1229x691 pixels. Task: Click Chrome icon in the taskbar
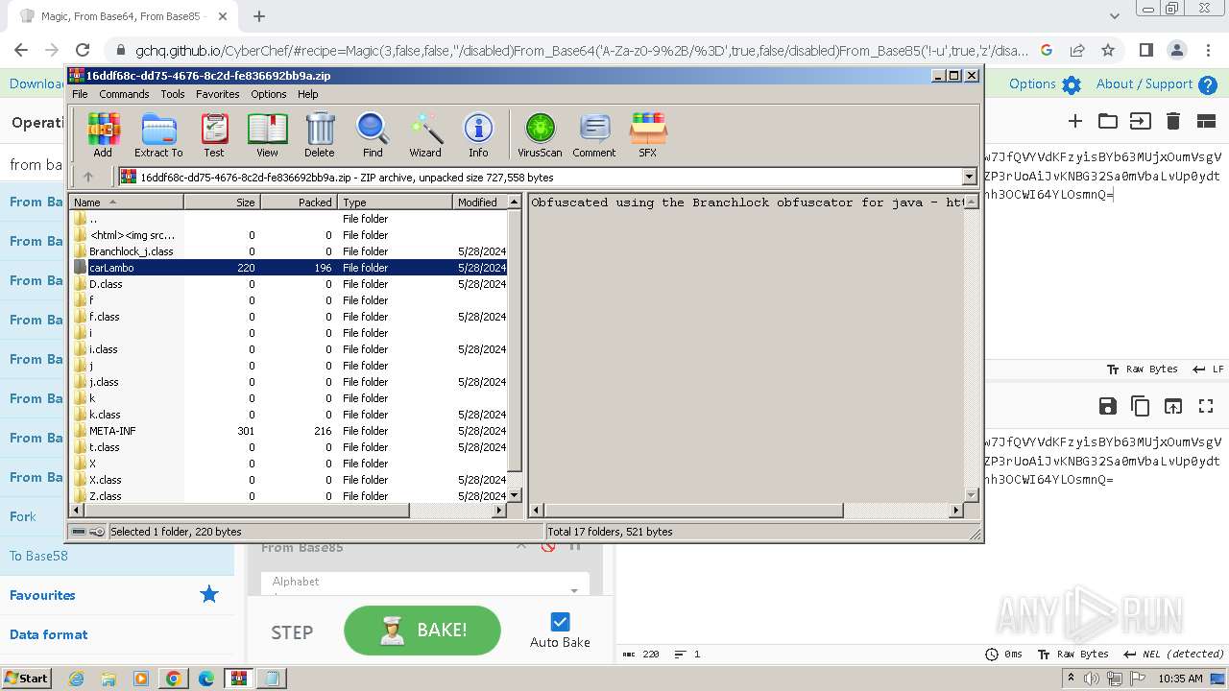174,679
